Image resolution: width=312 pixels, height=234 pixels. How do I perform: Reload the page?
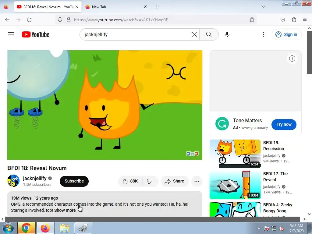(29, 20)
